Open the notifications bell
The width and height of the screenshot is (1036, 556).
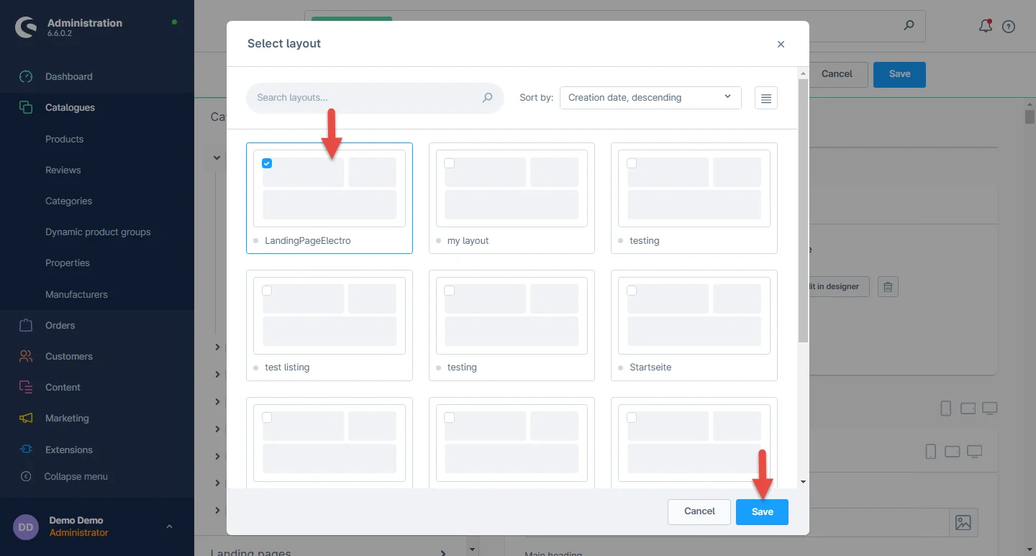[x=985, y=27]
